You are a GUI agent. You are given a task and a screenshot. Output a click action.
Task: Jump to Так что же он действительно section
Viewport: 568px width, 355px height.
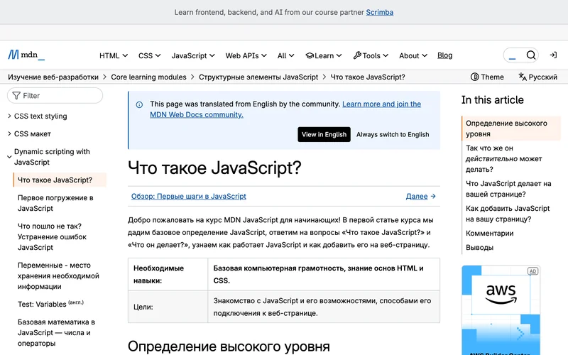(503, 158)
